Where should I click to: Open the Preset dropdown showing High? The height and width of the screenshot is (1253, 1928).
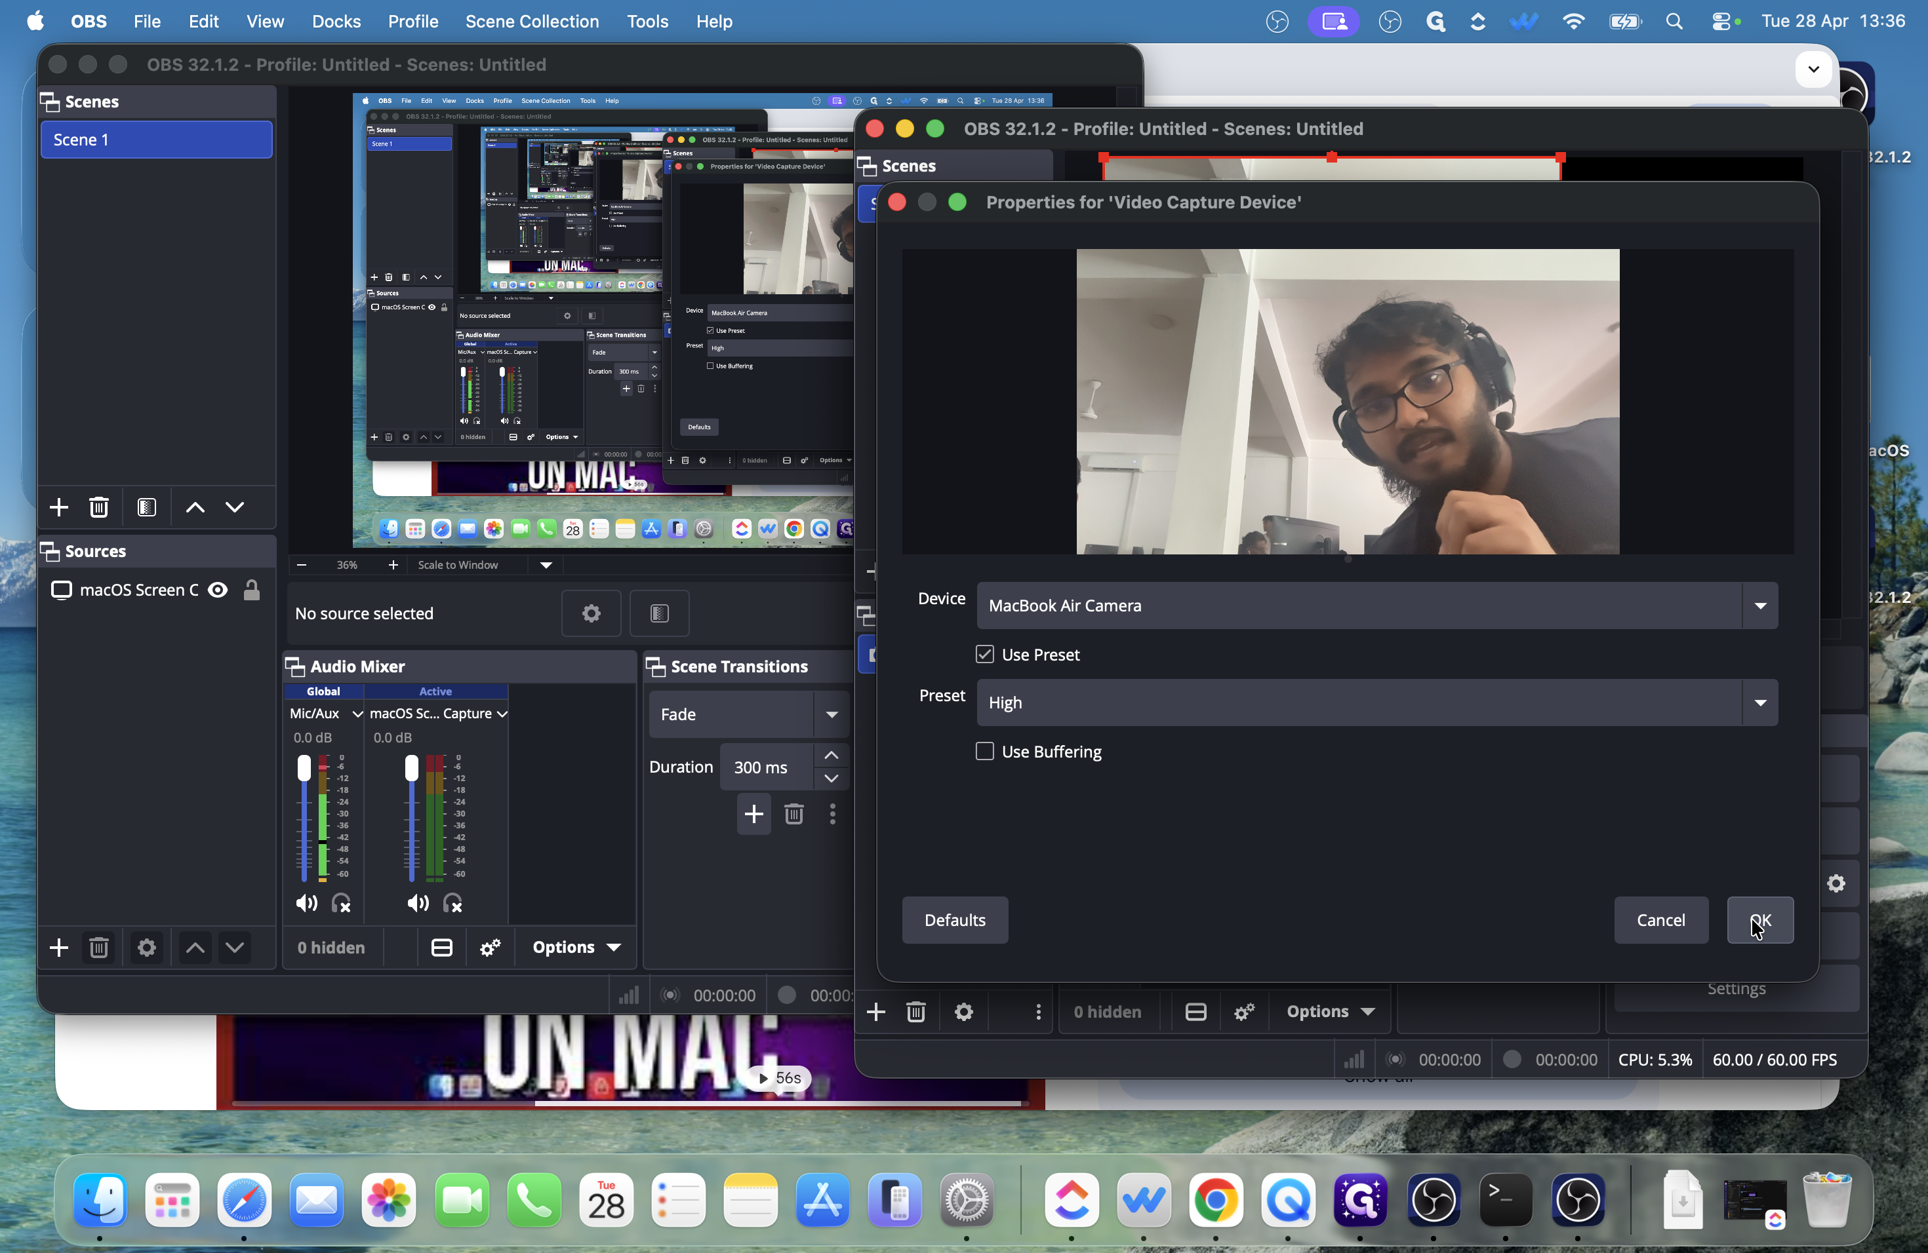click(1377, 703)
